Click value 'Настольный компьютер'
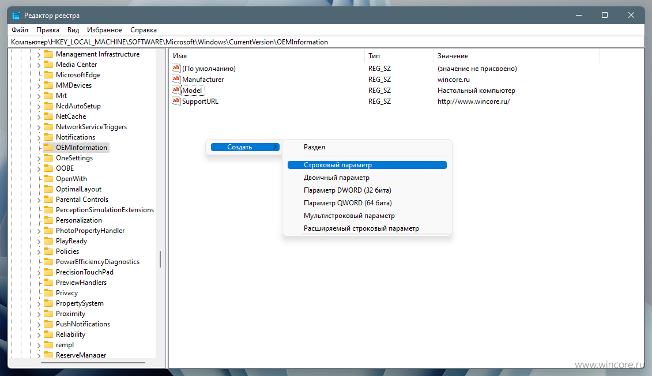The height and width of the screenshot is (376, 652). tap(476, 91)
